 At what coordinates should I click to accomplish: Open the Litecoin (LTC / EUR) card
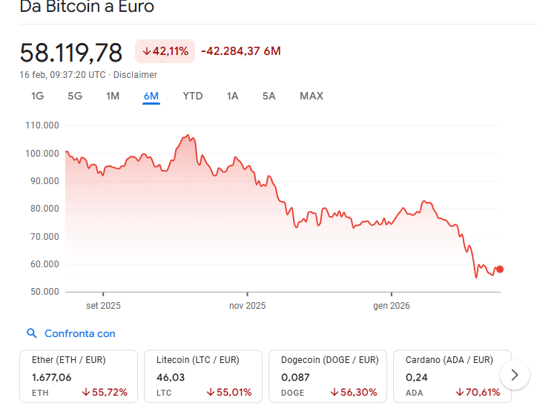point(203,376)
